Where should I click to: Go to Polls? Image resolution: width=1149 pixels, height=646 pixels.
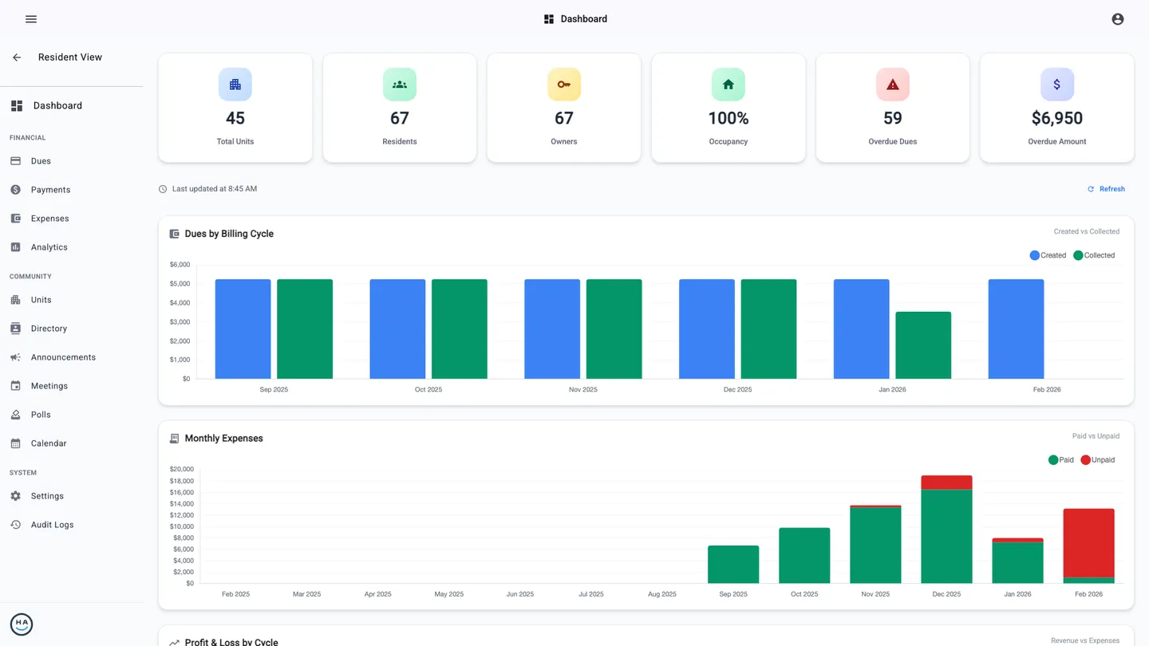click(x=72, y=415)
